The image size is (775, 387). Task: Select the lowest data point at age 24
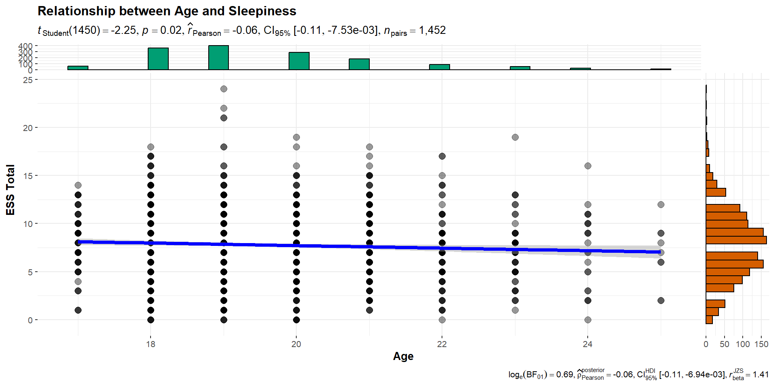click(588, 320)
